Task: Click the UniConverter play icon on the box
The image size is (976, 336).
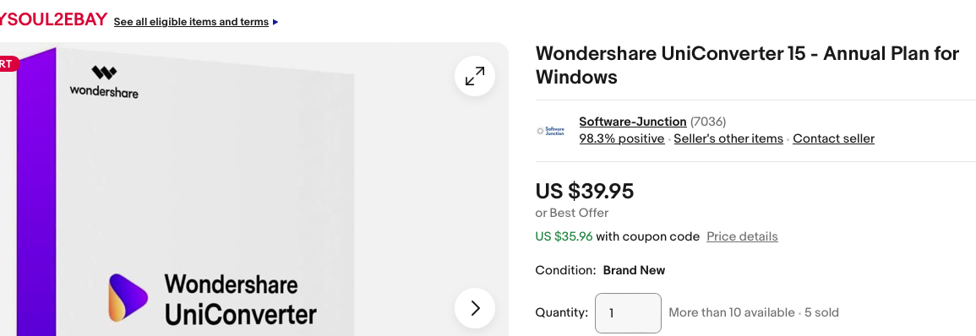Action: point(128,297)
